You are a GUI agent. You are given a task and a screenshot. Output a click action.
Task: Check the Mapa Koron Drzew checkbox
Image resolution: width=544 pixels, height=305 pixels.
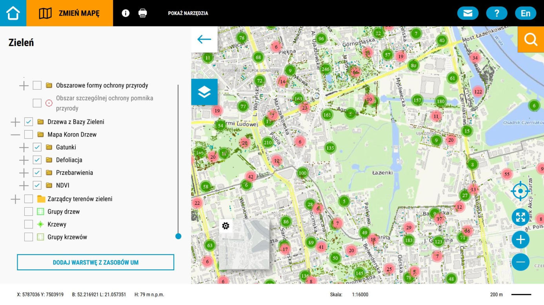[x=29, y=135]
